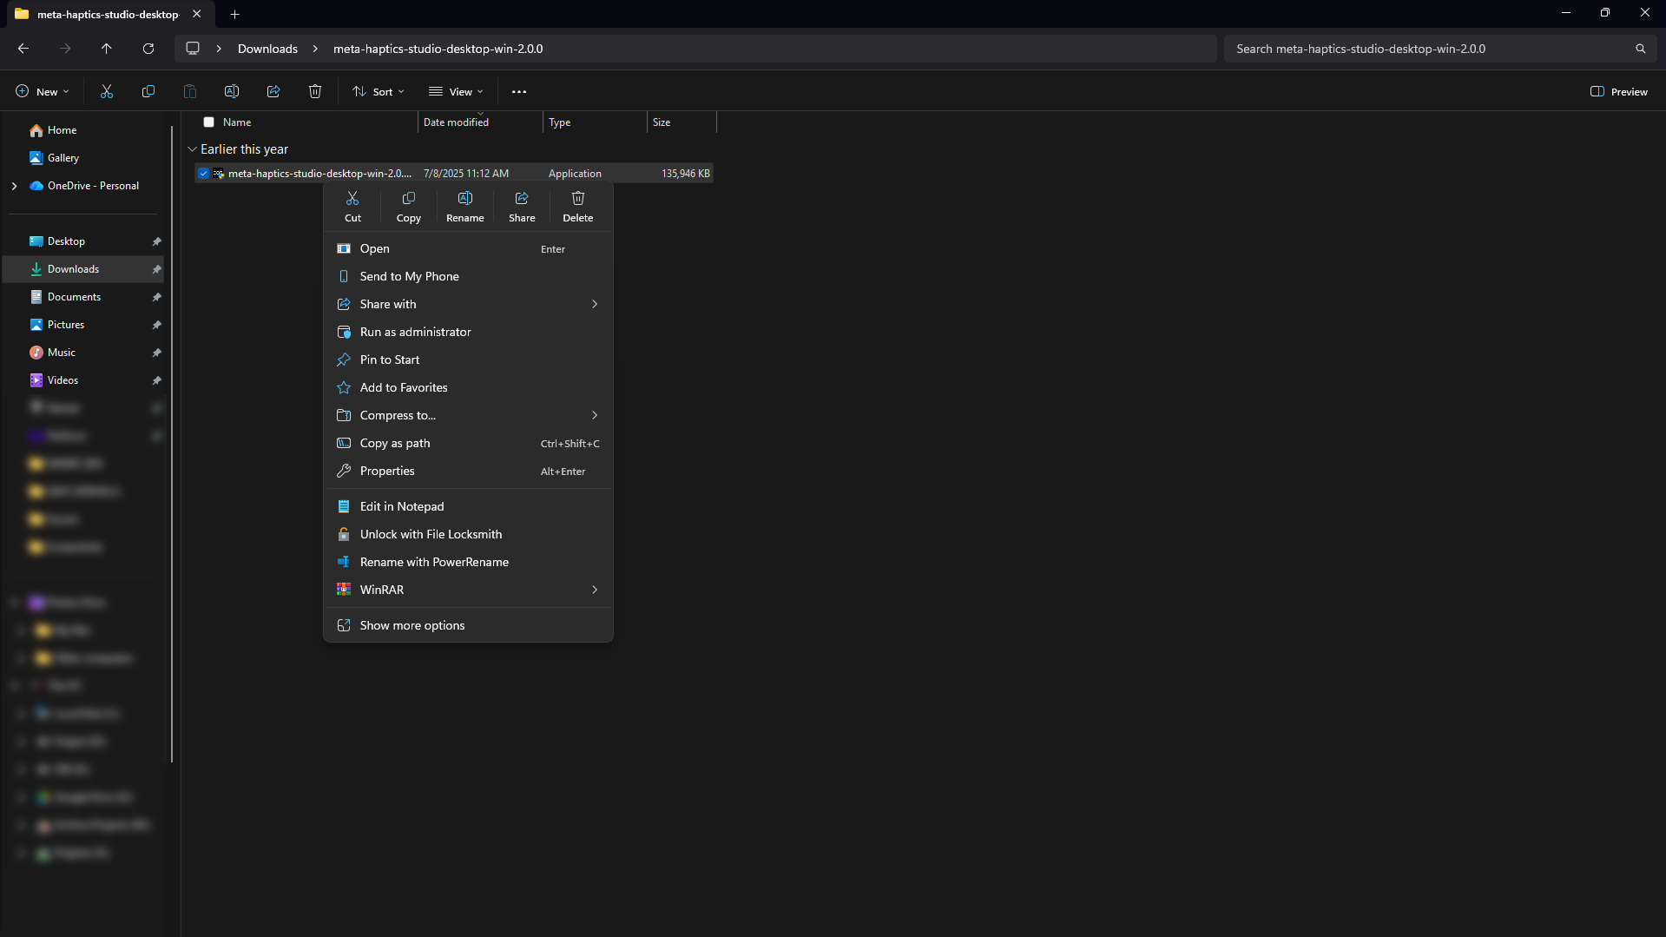Click the Rename icon in context menu
The width and height of the screenshot is (1666, 937).
[x=465, y=207]
